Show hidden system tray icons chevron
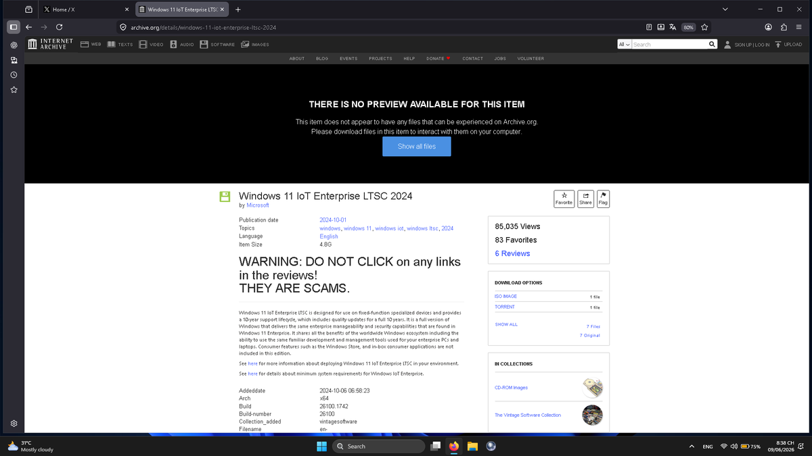 [x=692, y=447]
